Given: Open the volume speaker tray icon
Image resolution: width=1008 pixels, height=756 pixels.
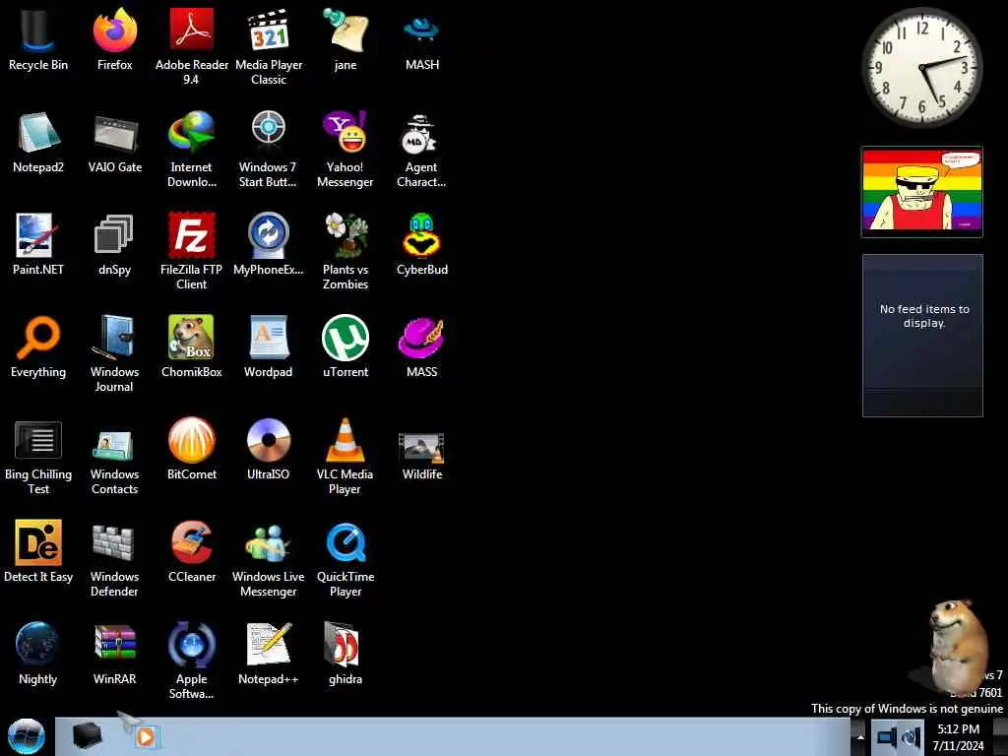Looking at the screenshot, I should [911, 736].
